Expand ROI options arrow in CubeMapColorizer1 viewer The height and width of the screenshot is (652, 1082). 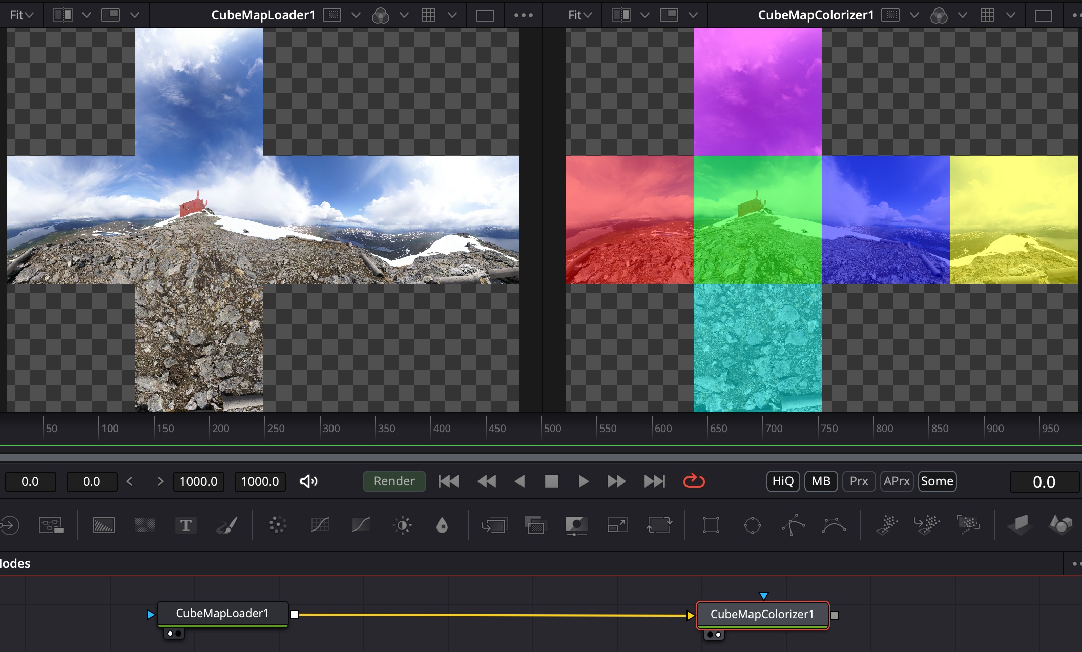914,15
